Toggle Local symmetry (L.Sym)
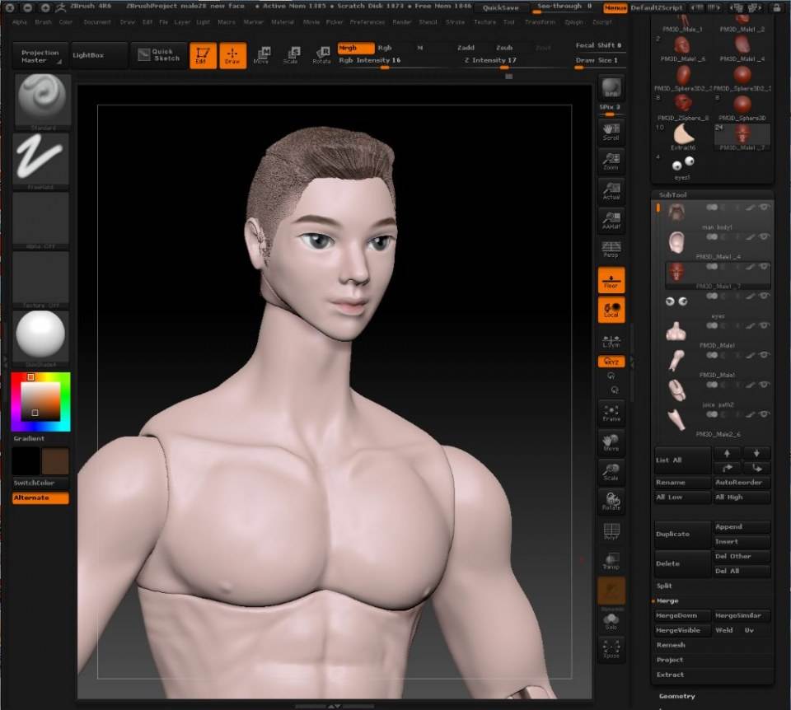Screen dimensions: 791x710 pyautogui.click(x=611, y=341)
